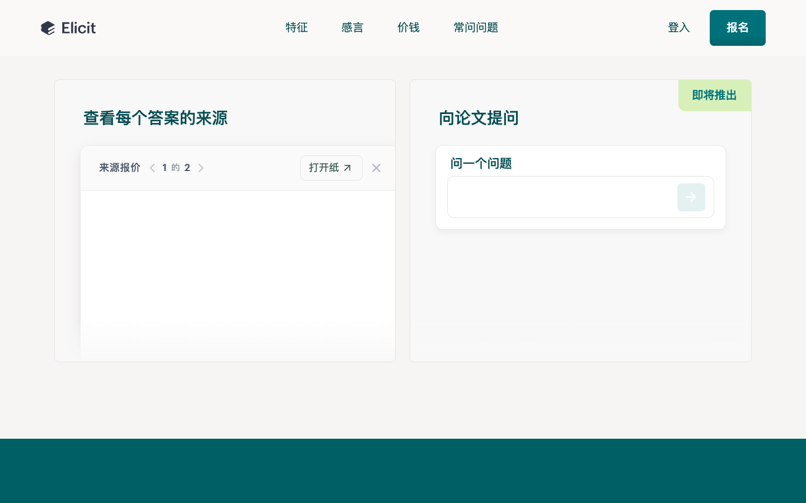The height and width of the screenshot is (503, 806).
Task: Click the 查看每个答案的来源 heading
Action: click(x=156, y=118)
